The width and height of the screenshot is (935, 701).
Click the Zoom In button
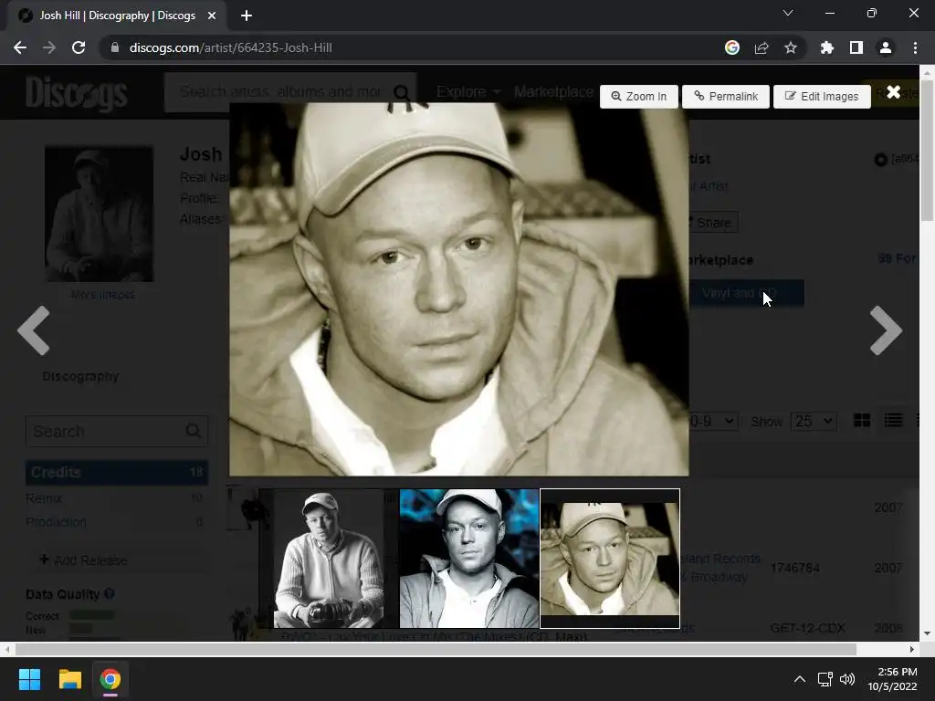pyautogui.click(x=638, y=97)
